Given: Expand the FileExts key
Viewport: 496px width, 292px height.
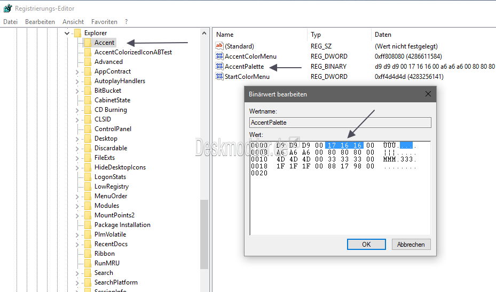Looking at the screenshot, I should coord(77,158).
